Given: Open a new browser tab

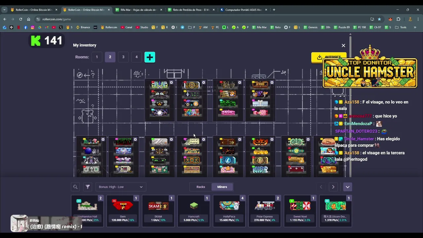Looking at the screenshot, I should tap(274, 10).
